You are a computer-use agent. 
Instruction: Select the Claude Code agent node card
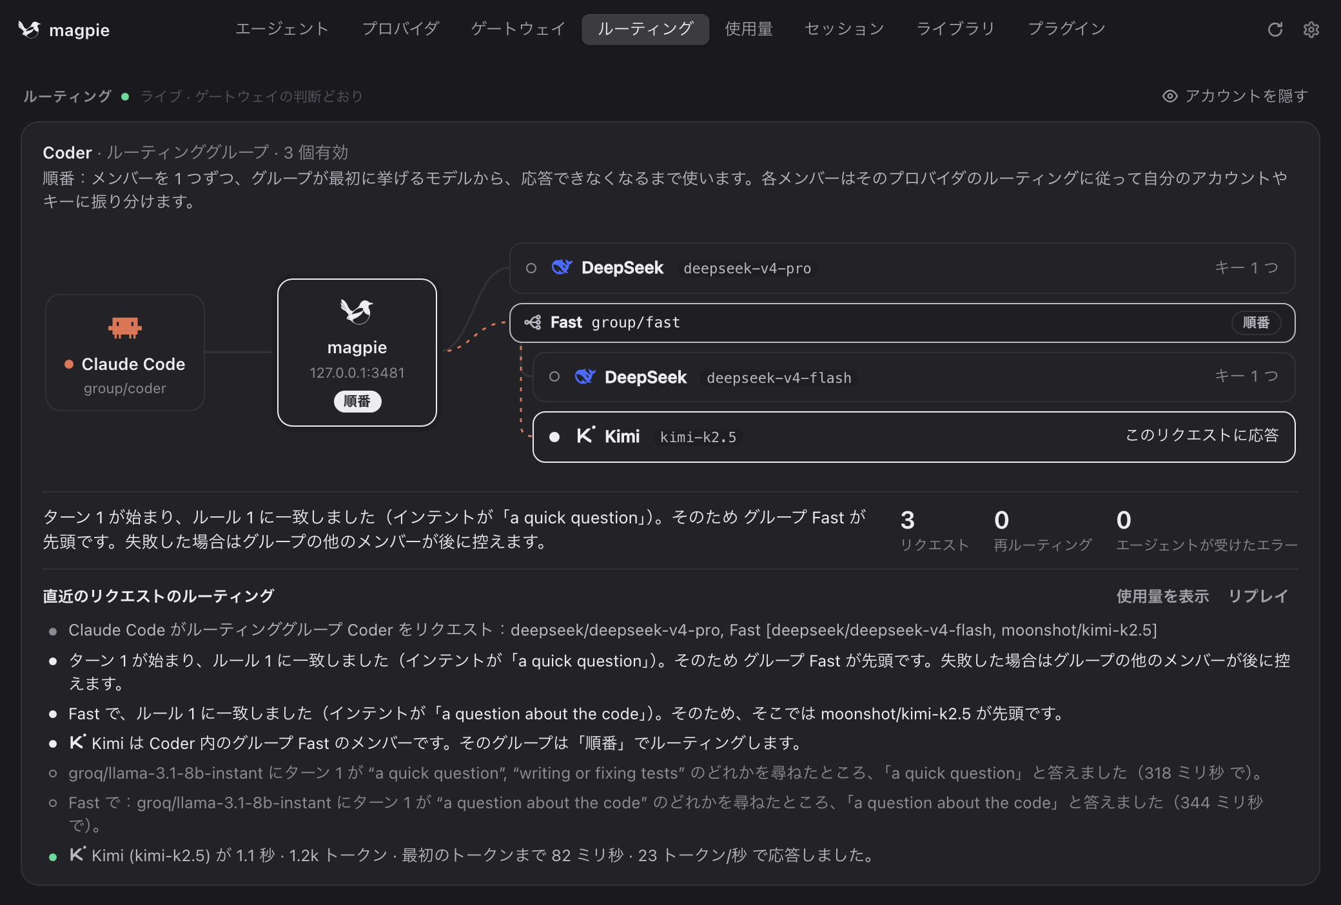click(x=125, y=353)
